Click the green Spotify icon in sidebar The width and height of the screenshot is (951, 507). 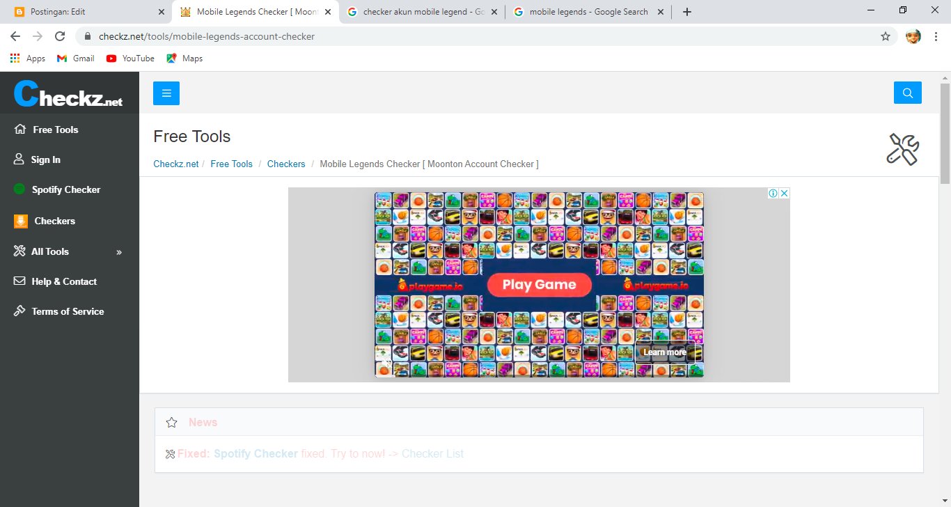[19, 189]
